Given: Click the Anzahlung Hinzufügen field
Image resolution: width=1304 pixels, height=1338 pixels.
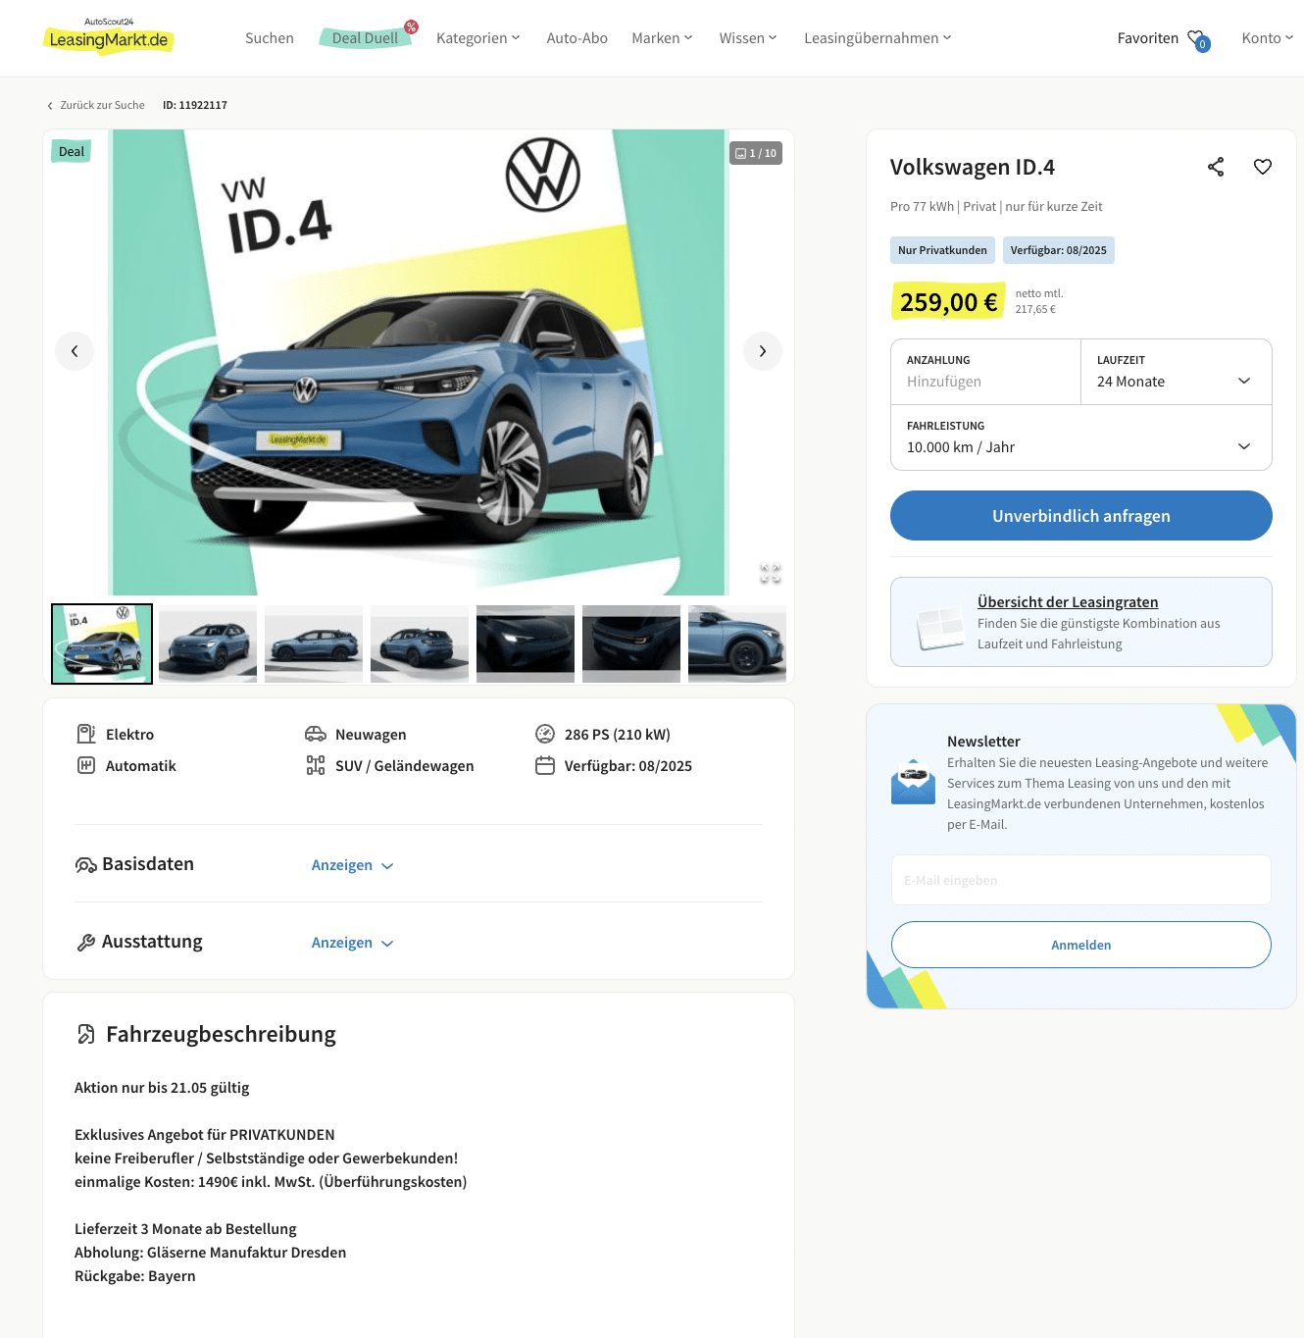Looking at the screenshot, I should [986, 372].
